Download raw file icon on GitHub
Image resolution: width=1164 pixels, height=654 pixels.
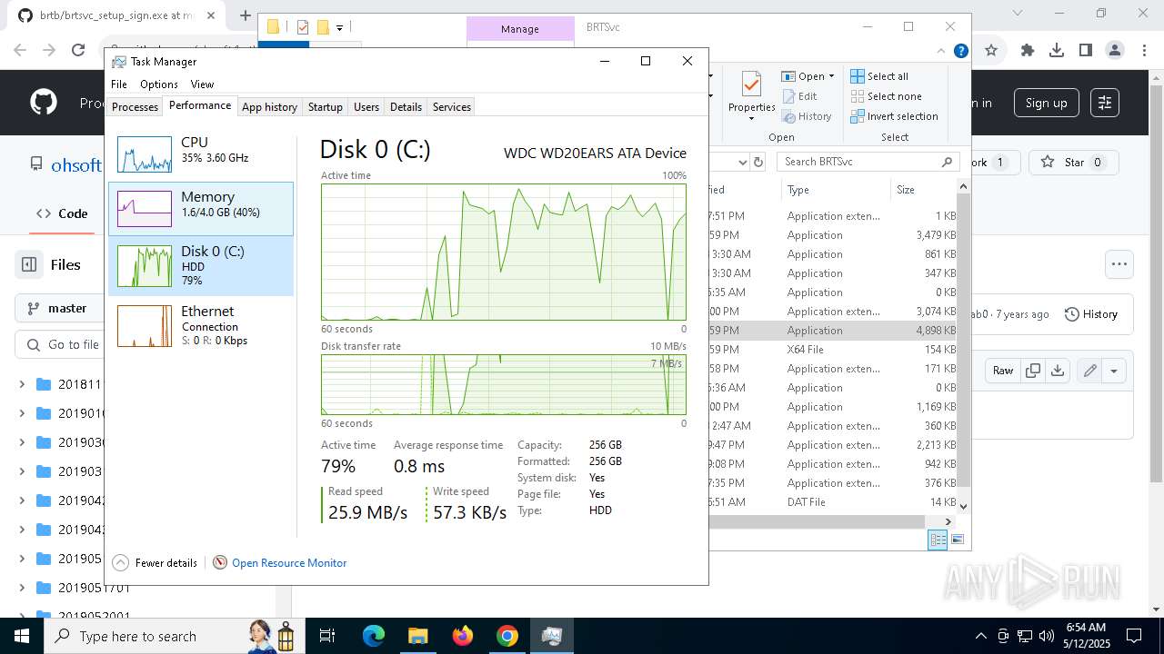coord(1057,371)
